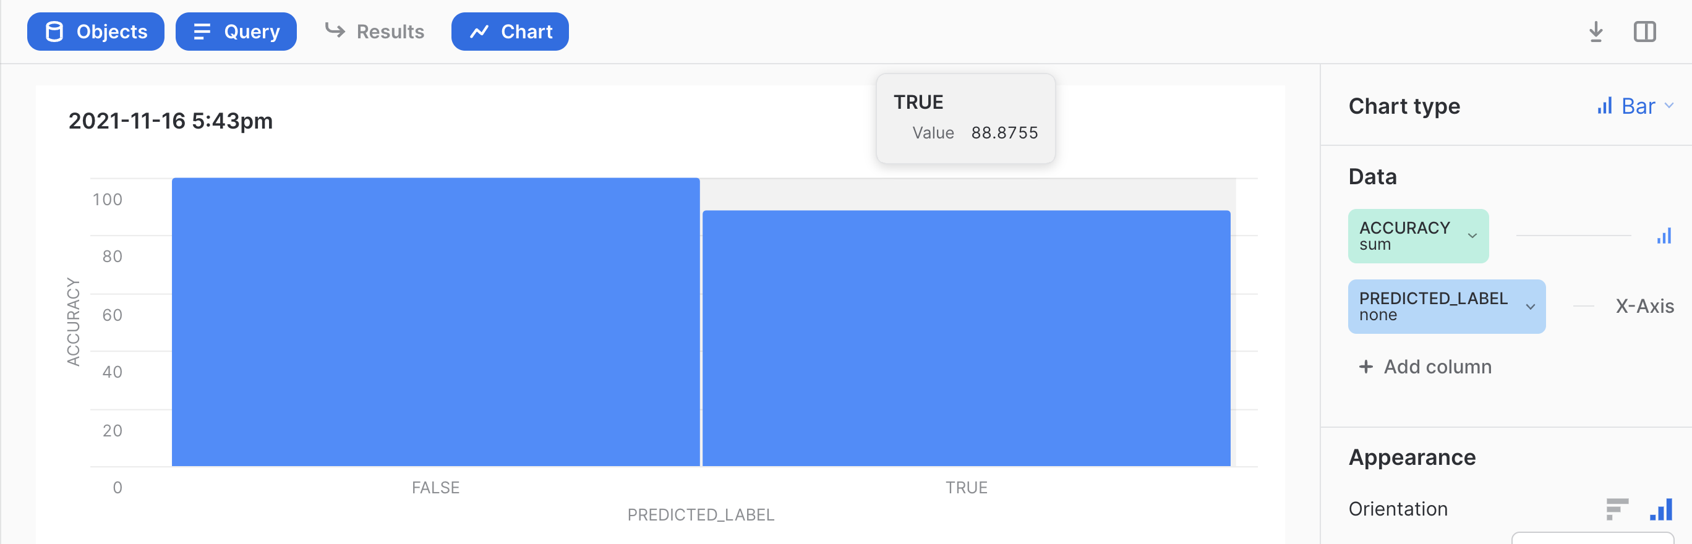Click the TRUE bar in chart
Screen dimensions: 1692x544
click(966, 338)
